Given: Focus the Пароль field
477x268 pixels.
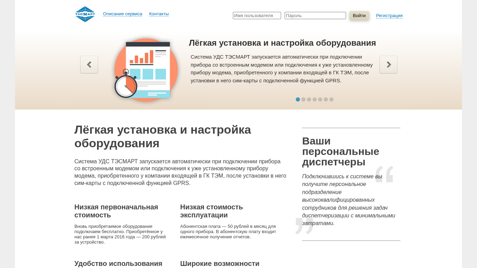Looking at the screenshot, I should point(315,16).
